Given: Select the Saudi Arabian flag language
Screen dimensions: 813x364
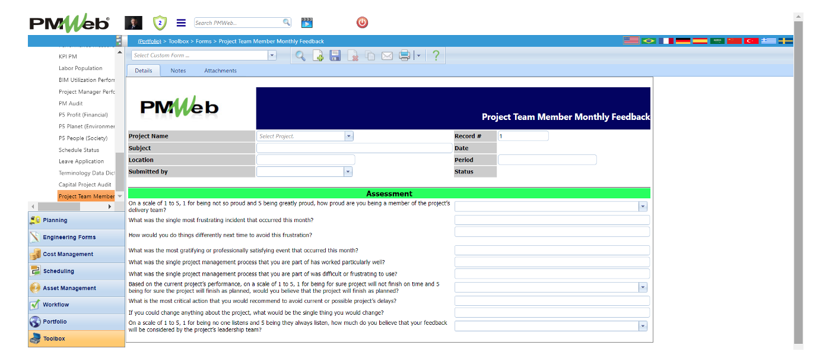Looking at the screenshot, I should tap(717, 41).
